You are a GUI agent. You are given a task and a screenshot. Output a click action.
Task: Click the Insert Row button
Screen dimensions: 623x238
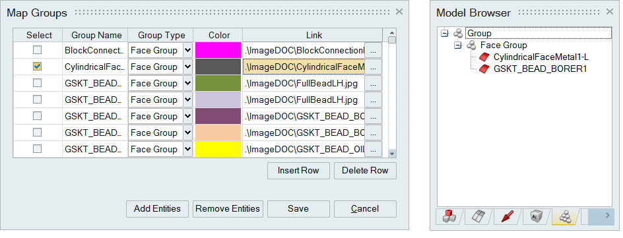pyautogui.click(x=298, y=171)
